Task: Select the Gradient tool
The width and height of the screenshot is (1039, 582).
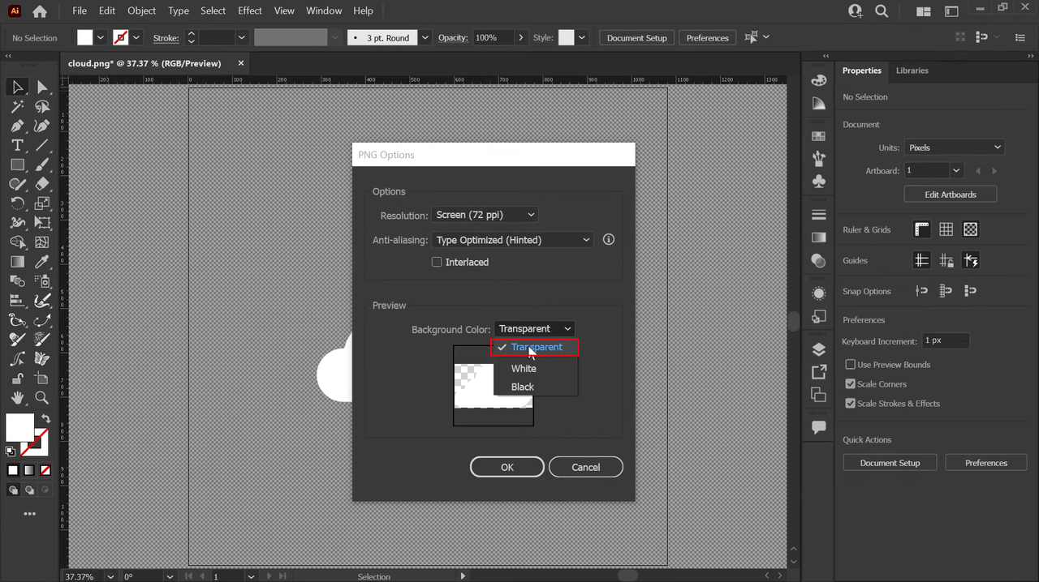Action: pyautogui.click(x=17, y=262)
